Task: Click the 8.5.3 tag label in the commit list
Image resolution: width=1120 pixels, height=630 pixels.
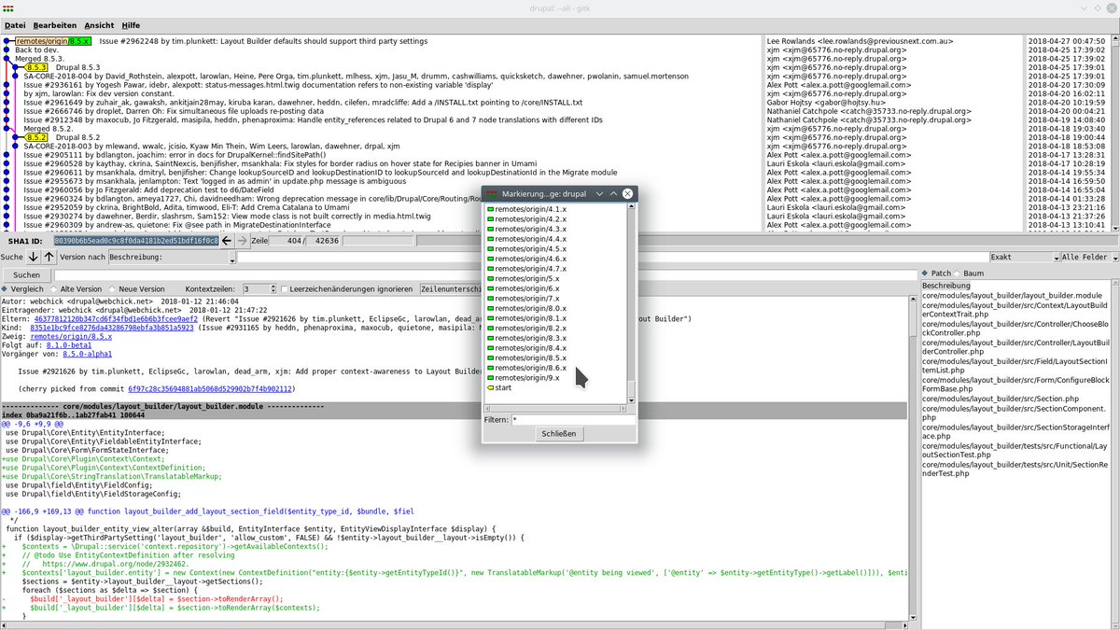Action: [x=37, y=67]
